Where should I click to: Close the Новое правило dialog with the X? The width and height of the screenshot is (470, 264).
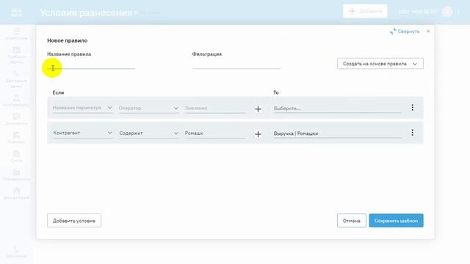[x=428, y=31]
